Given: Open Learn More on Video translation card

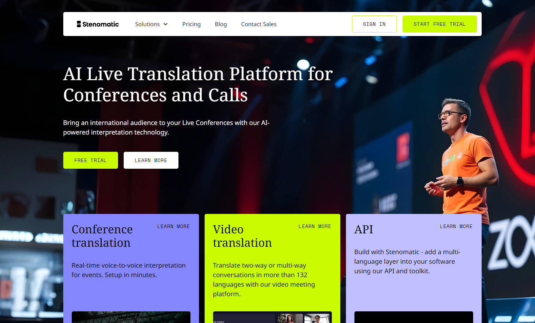Looking at the screenshot, I should pyautogui.click(x=314, y=227).
